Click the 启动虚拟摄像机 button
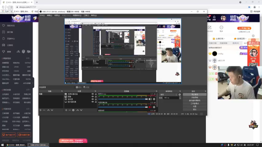The image size is (262, 147). click(x=195, y=101)
